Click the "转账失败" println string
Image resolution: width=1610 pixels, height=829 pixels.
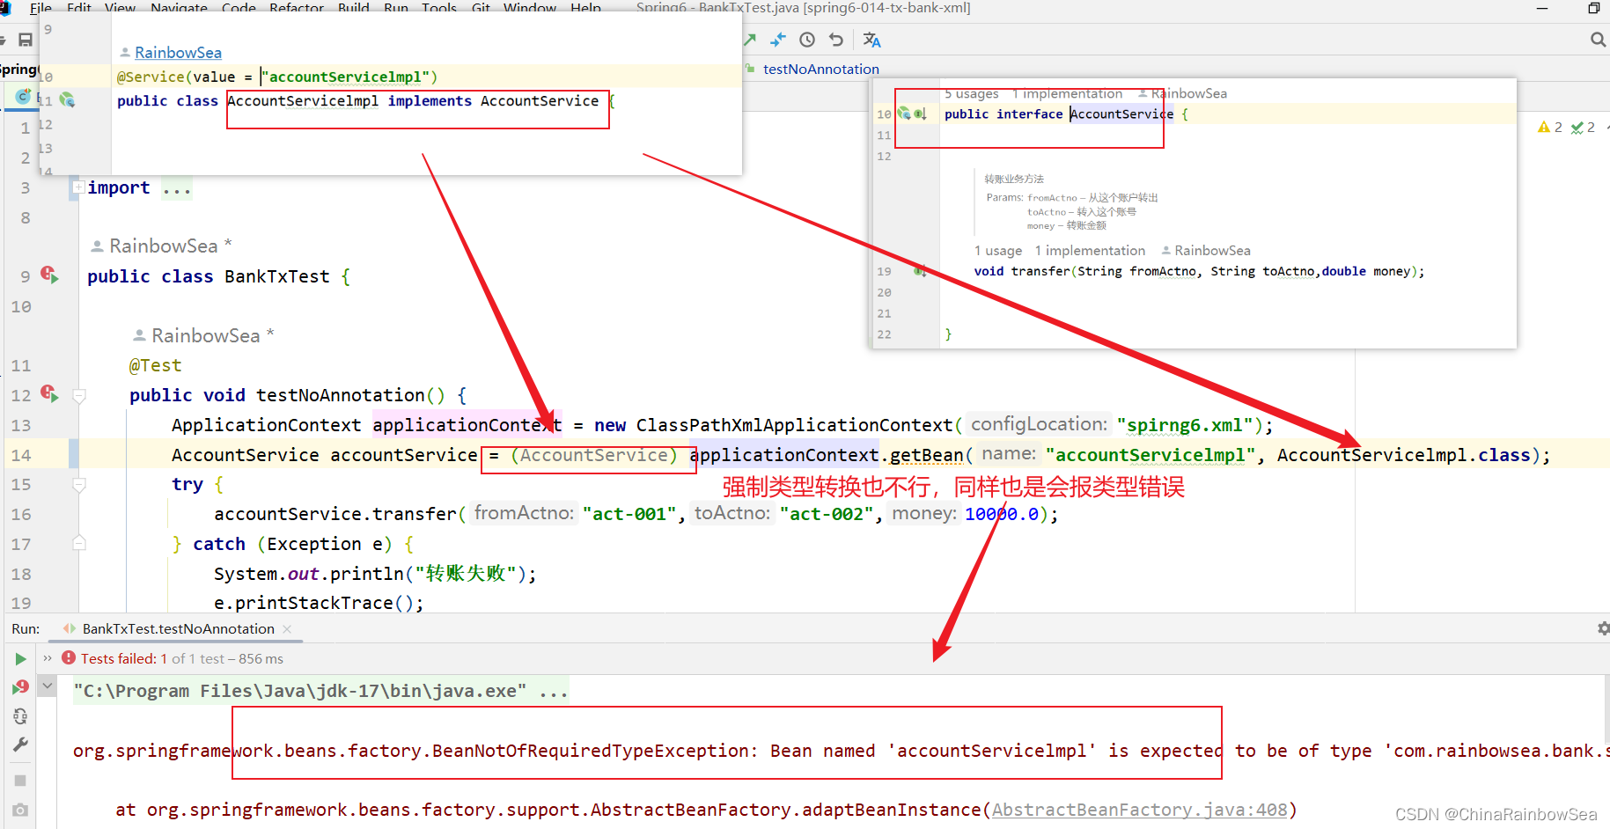(466, 574)
